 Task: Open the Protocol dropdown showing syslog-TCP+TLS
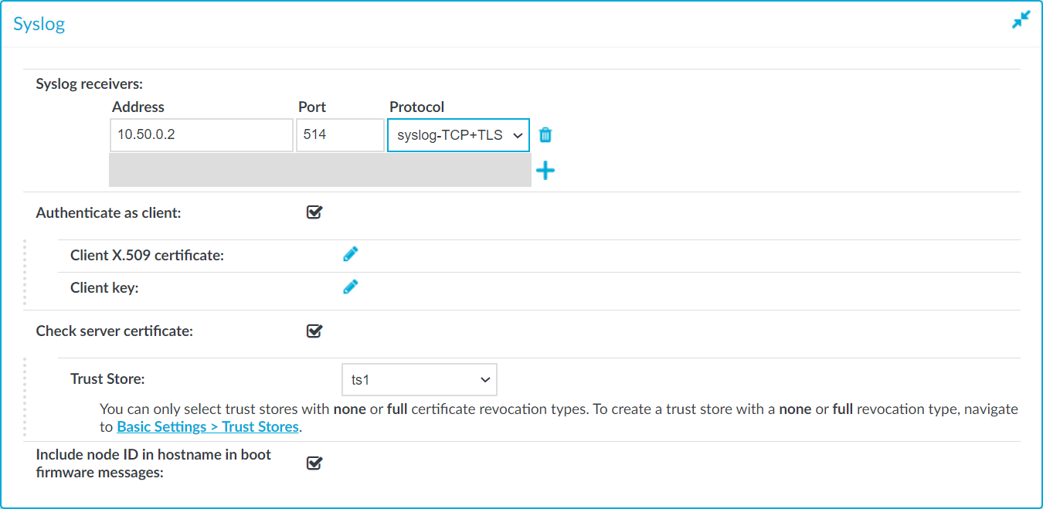tap(458, 135)
